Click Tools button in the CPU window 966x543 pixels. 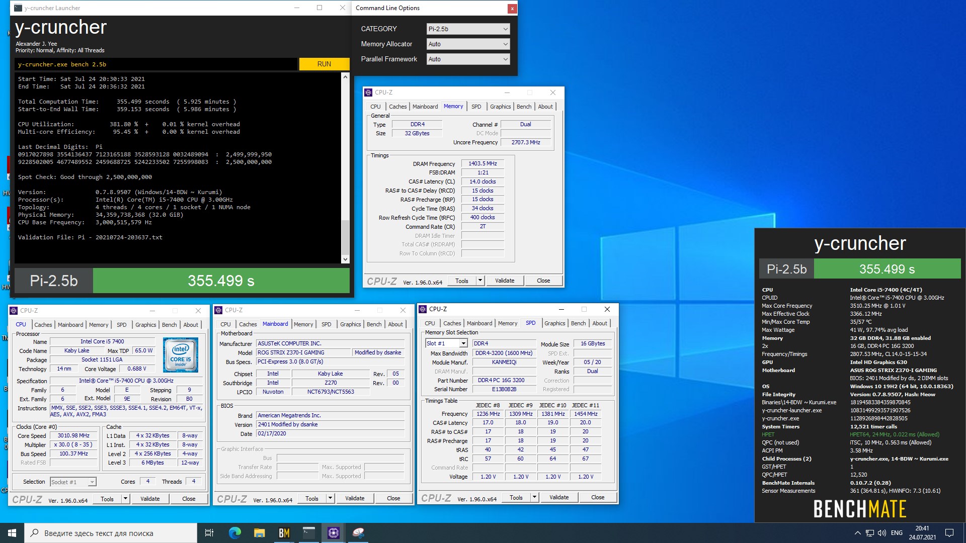(x=107, y=499)
